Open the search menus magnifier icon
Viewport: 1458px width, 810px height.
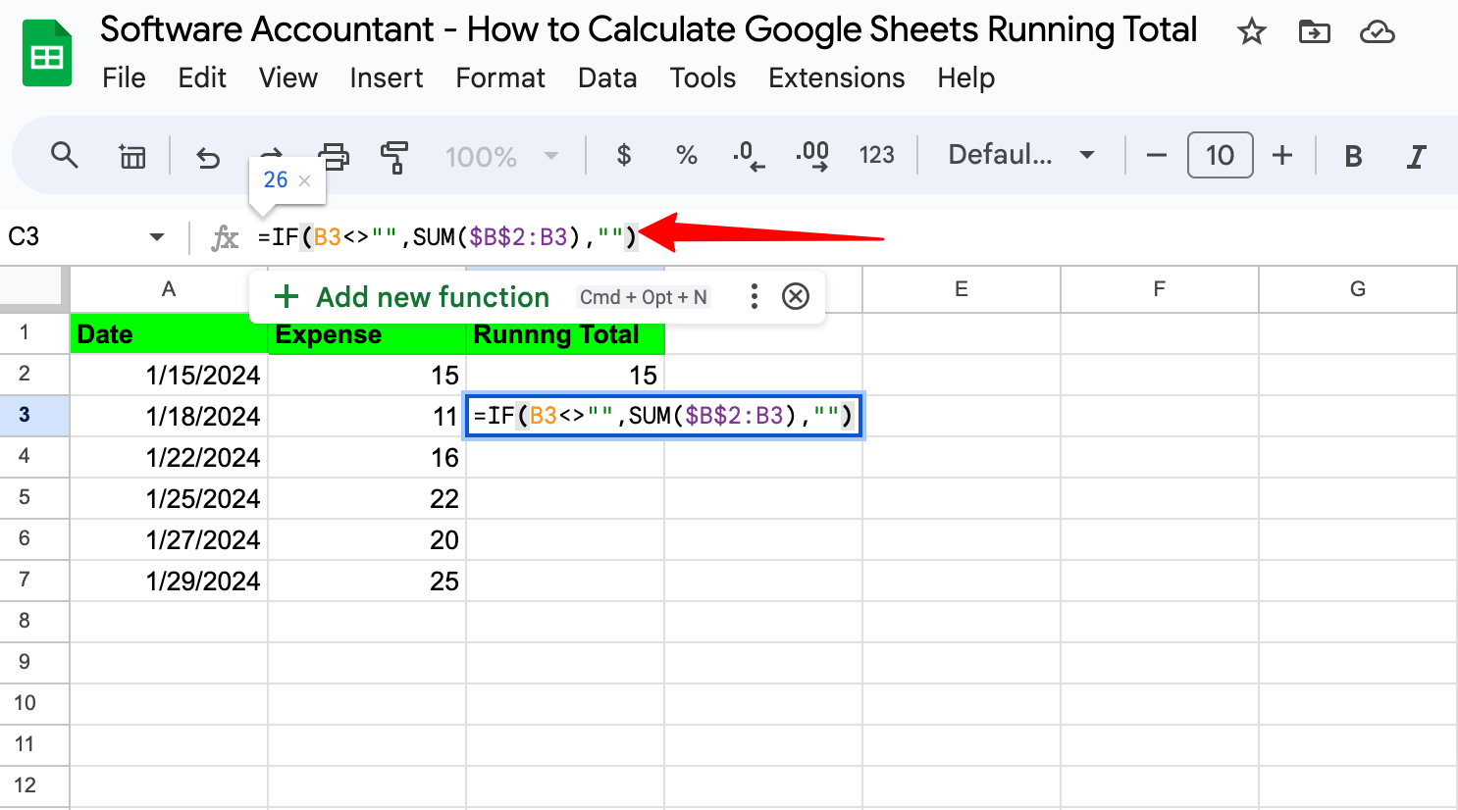[x=65, y=155]
